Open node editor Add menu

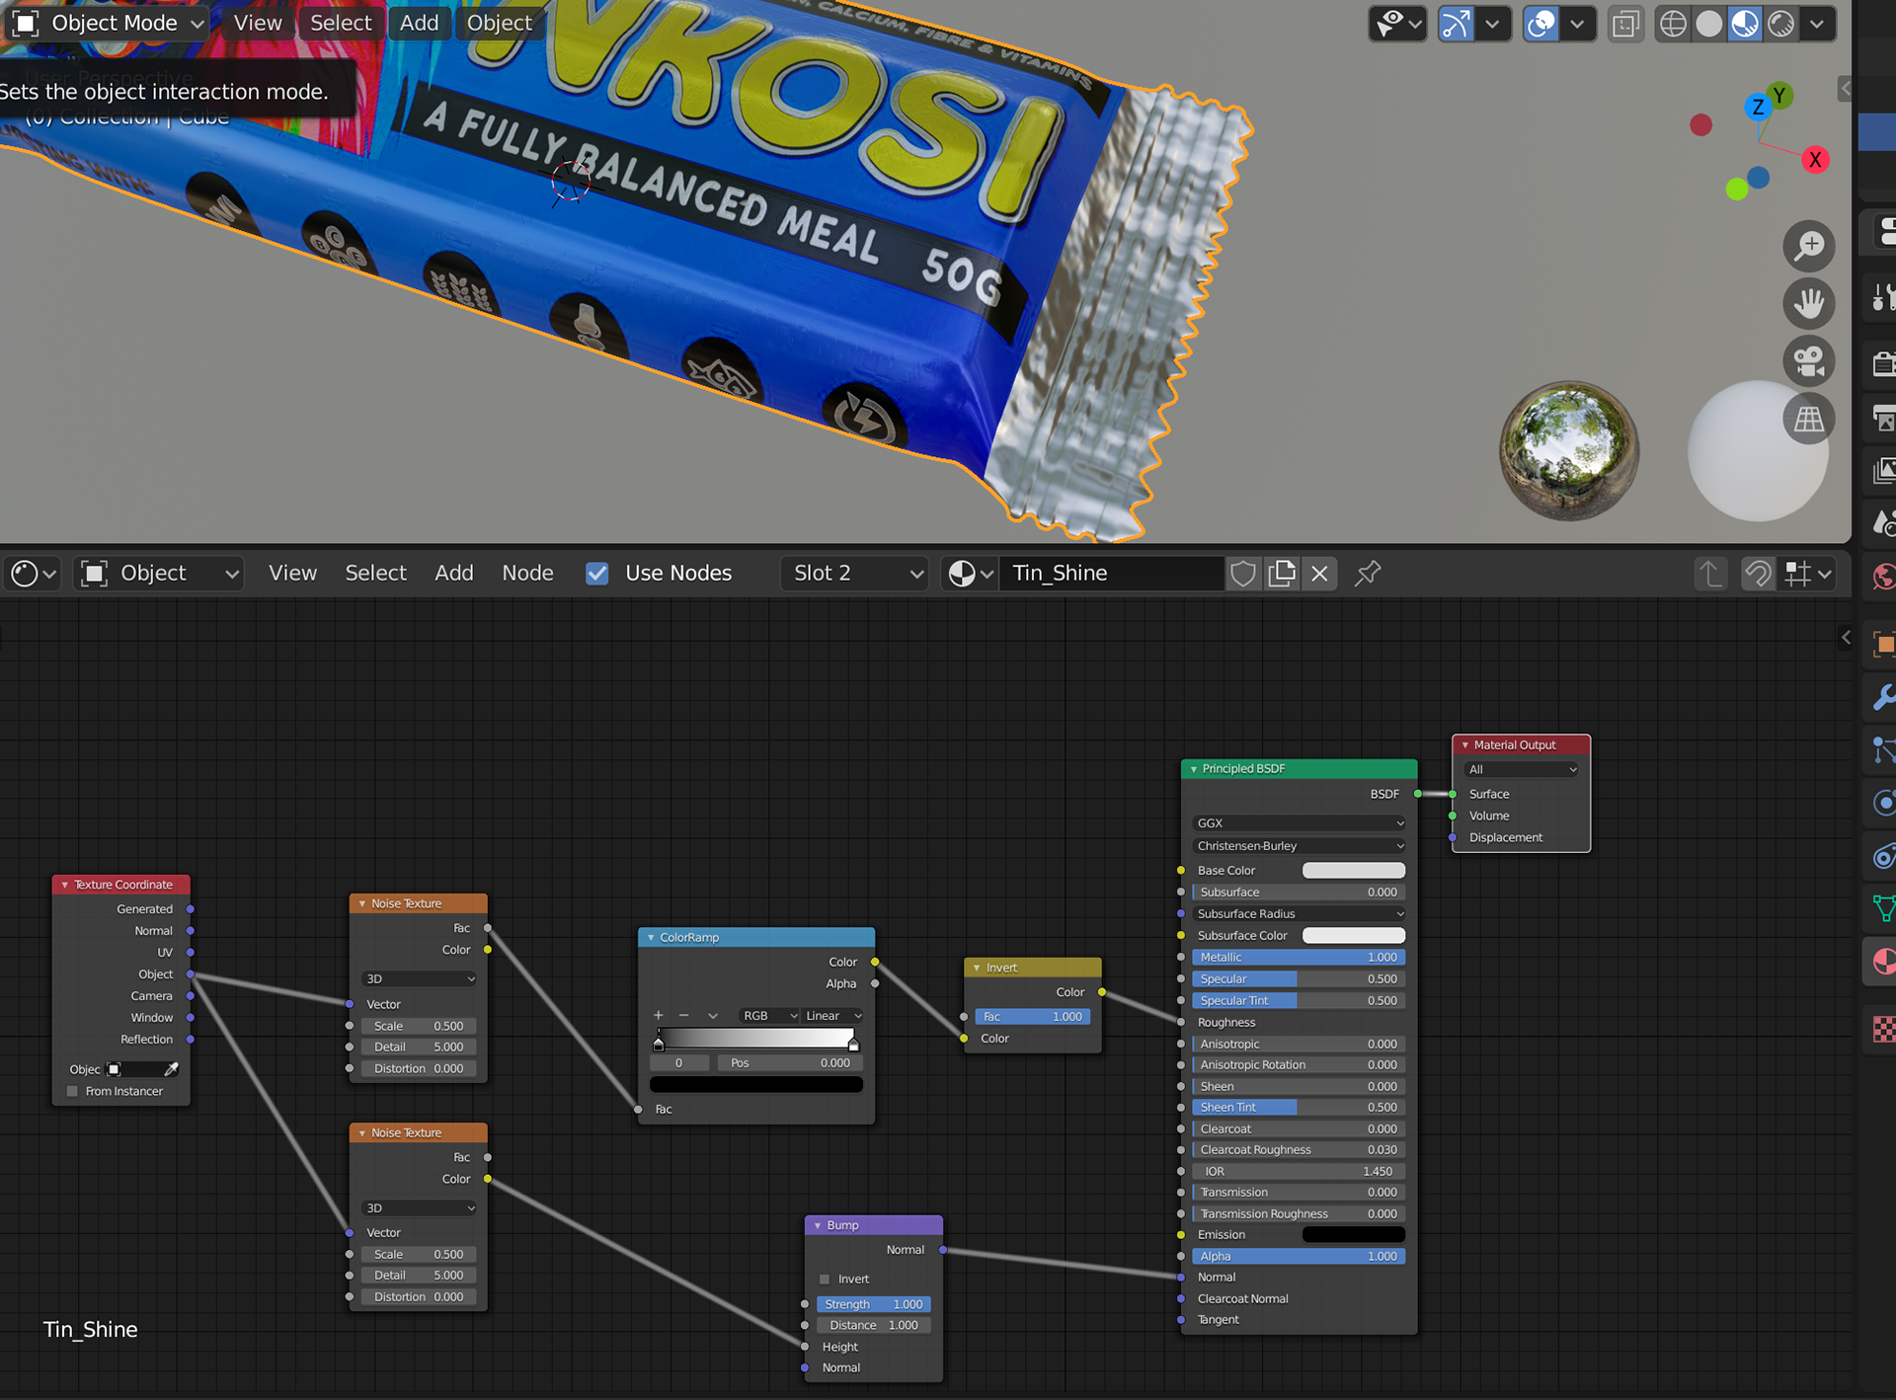tap(454, 573)
